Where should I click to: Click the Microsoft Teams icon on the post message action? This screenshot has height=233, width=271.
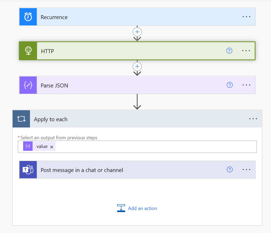28,169
